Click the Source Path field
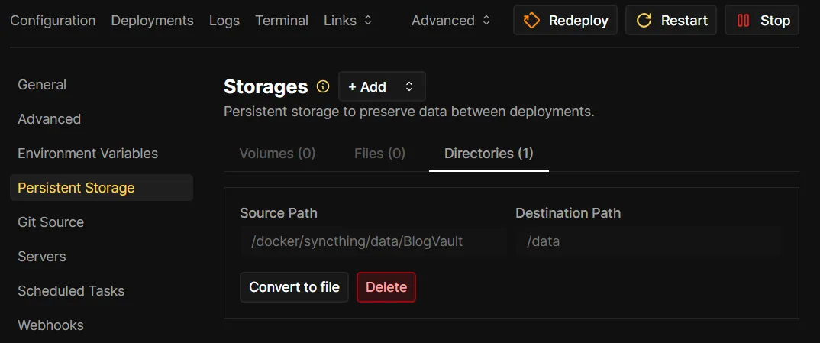 [373, 241]
